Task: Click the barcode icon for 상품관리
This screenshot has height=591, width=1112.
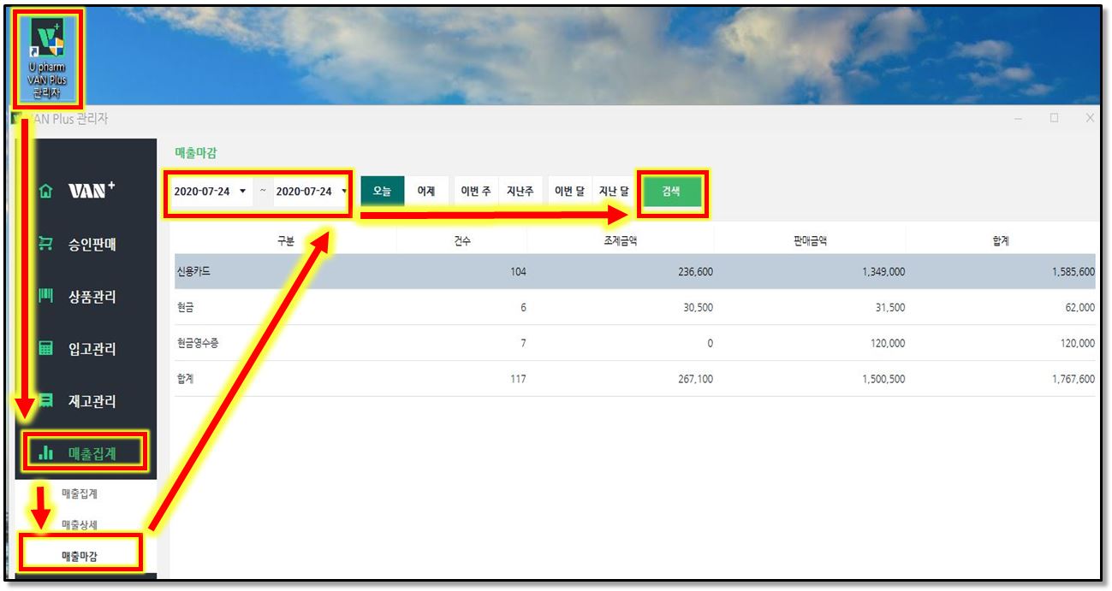Action: click(45, 297)
